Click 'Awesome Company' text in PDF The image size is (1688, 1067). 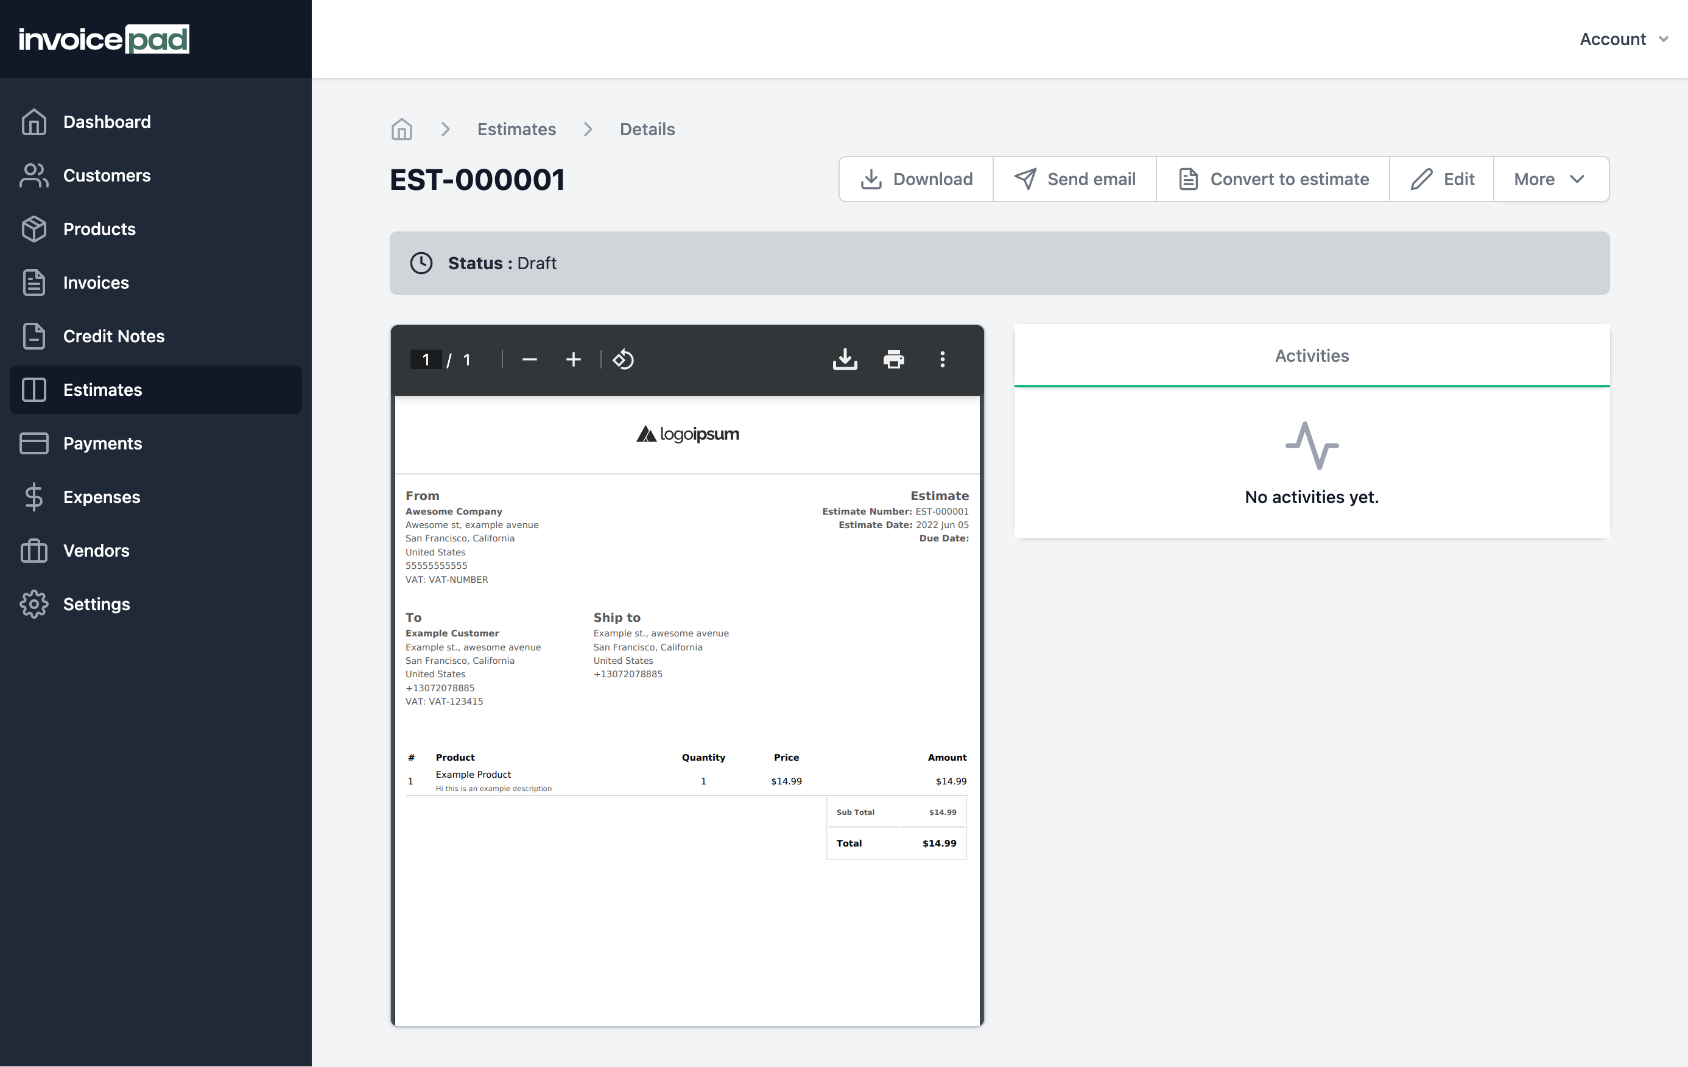click(x=454, y=511)
